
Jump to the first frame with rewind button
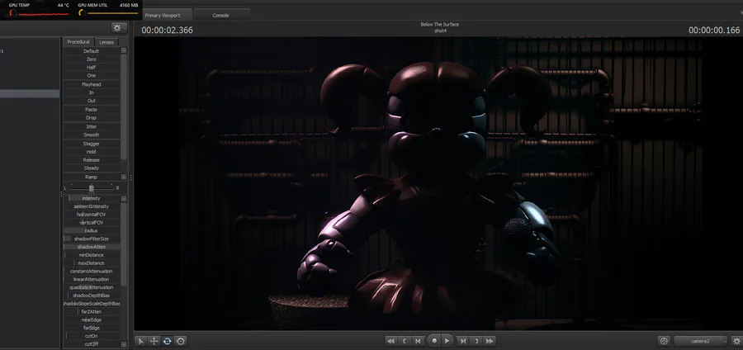390,341
